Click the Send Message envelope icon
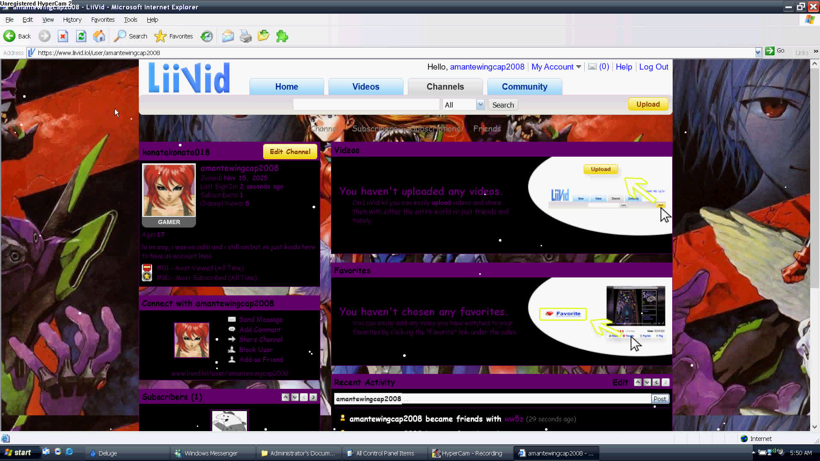 [232, 319]
